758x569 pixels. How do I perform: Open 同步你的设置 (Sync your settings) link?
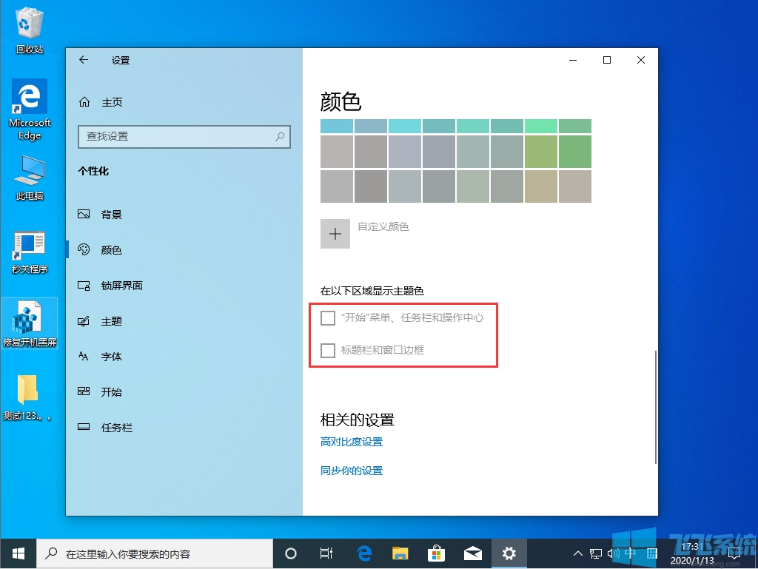(351, 470)
